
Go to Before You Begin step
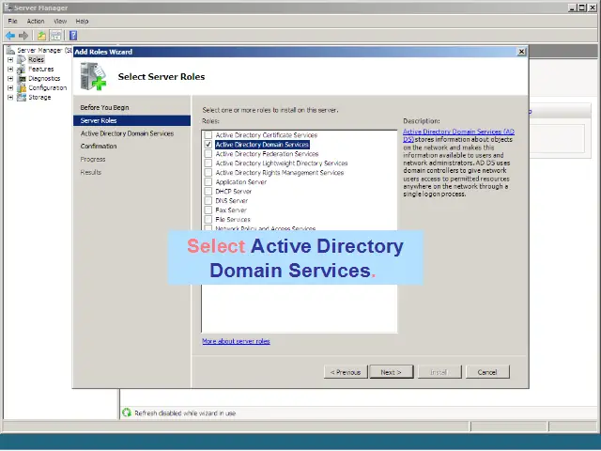pos(104,108)
